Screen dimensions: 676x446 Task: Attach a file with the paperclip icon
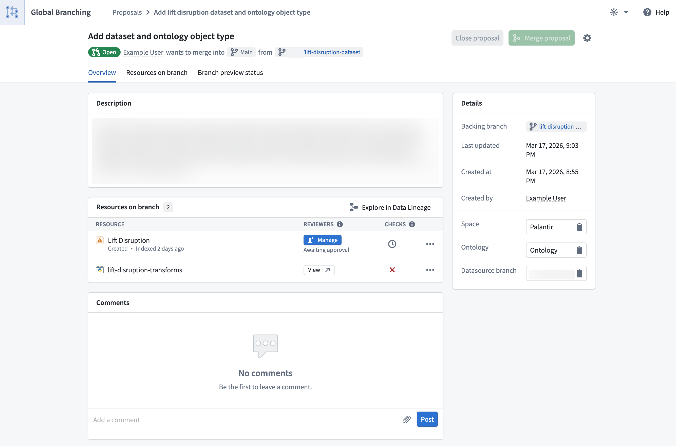406,419
